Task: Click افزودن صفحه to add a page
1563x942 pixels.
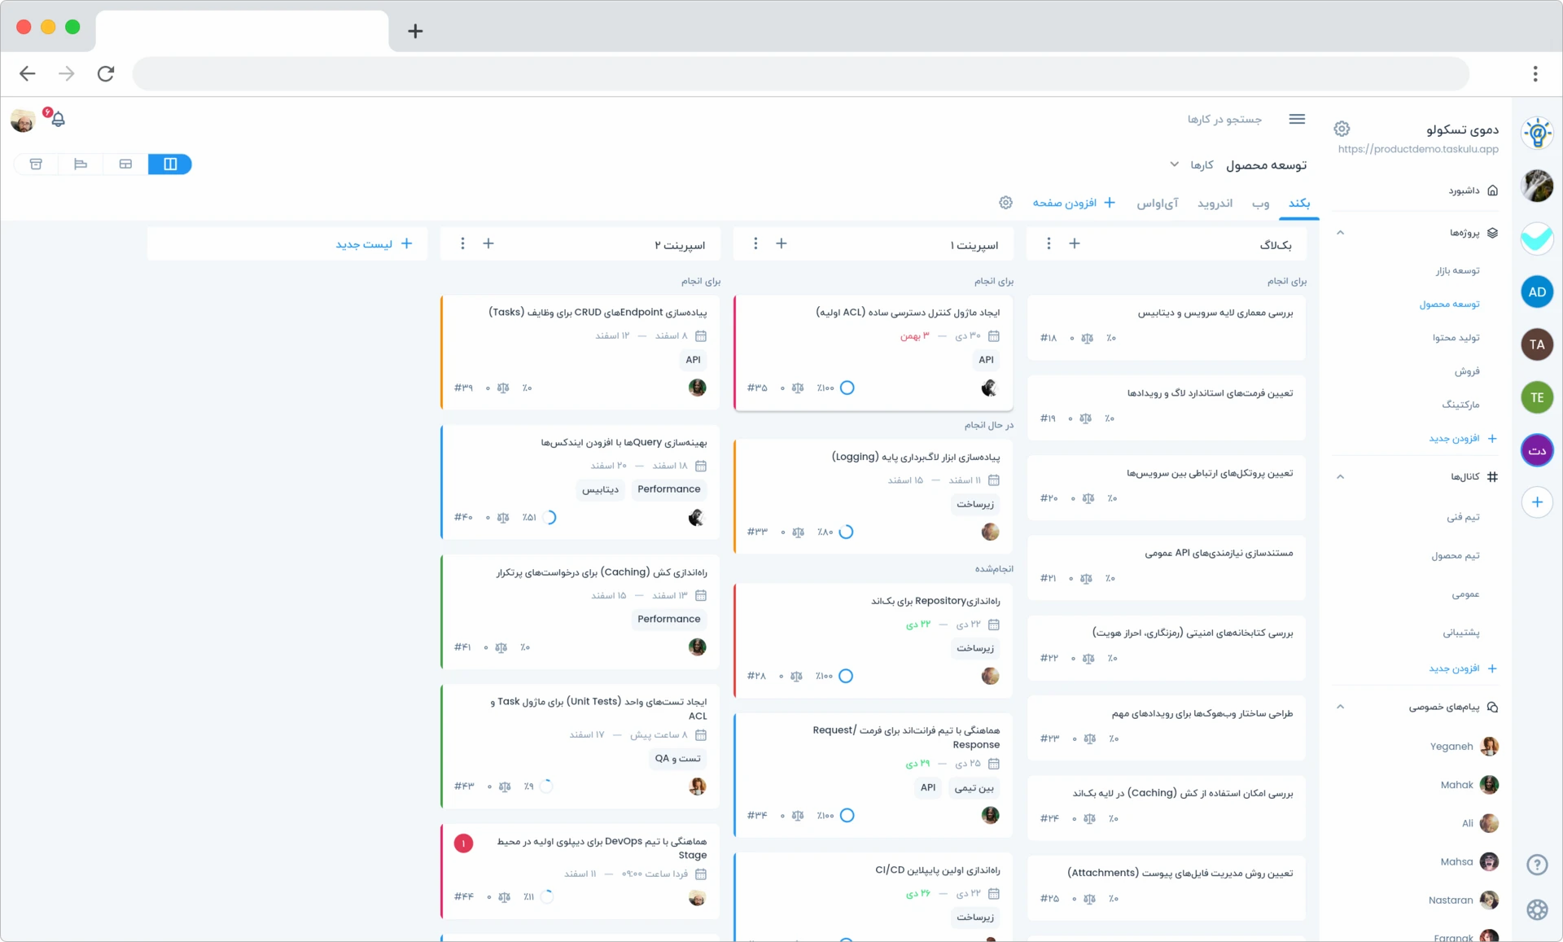Action: pos(1074,203)
